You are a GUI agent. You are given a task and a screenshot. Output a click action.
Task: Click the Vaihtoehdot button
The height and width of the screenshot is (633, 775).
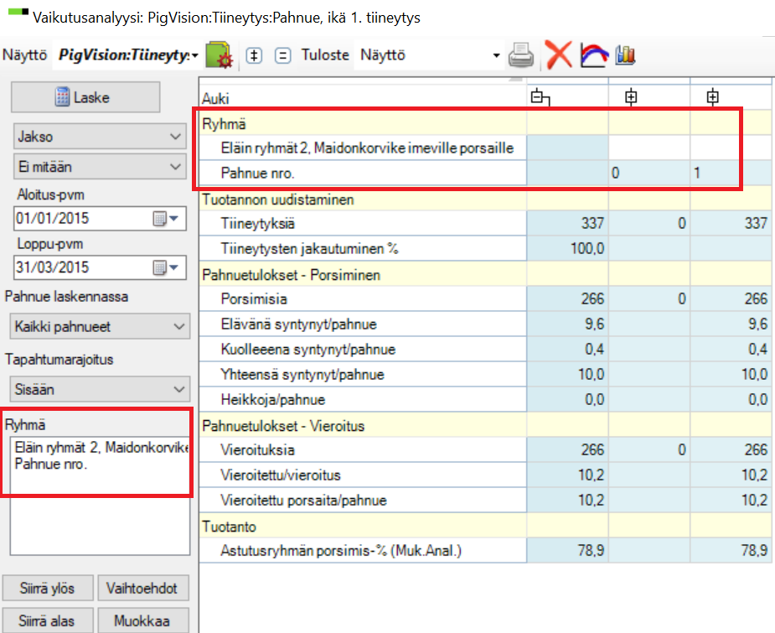[x=142, y=588]
